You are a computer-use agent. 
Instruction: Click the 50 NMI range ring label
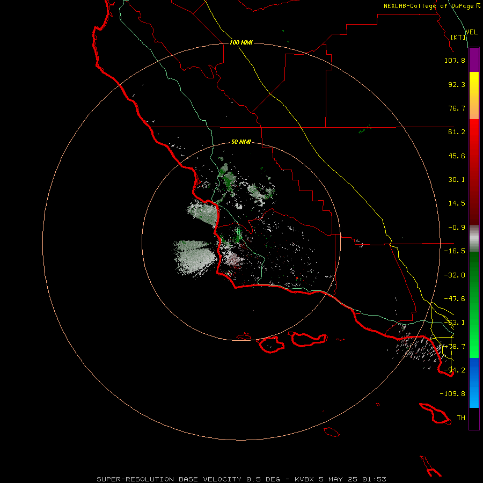click(x=241, y=142)
